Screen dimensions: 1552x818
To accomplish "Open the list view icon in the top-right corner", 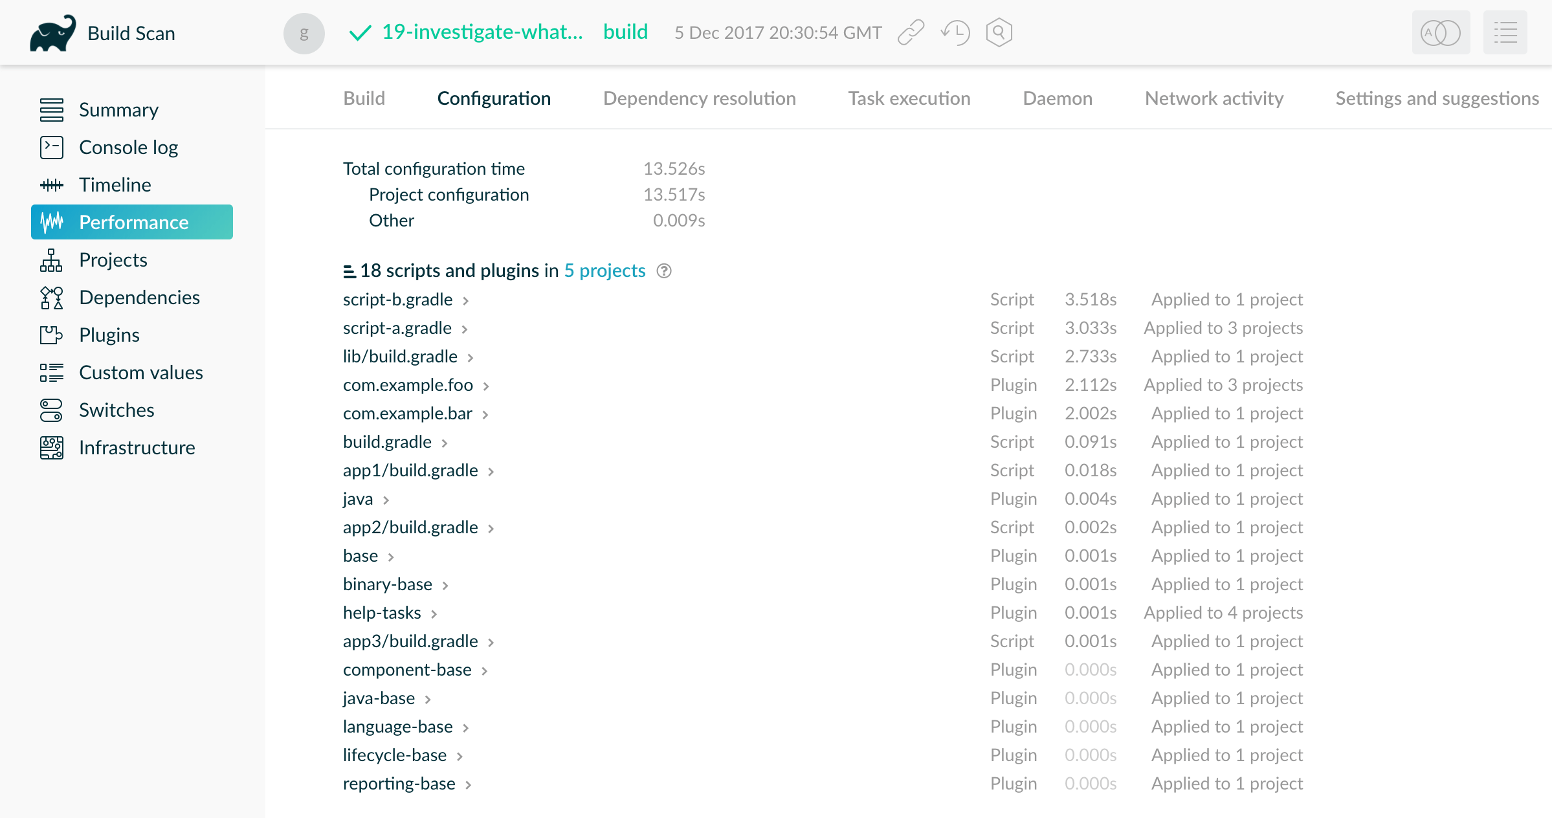I will click(1505, 32).
